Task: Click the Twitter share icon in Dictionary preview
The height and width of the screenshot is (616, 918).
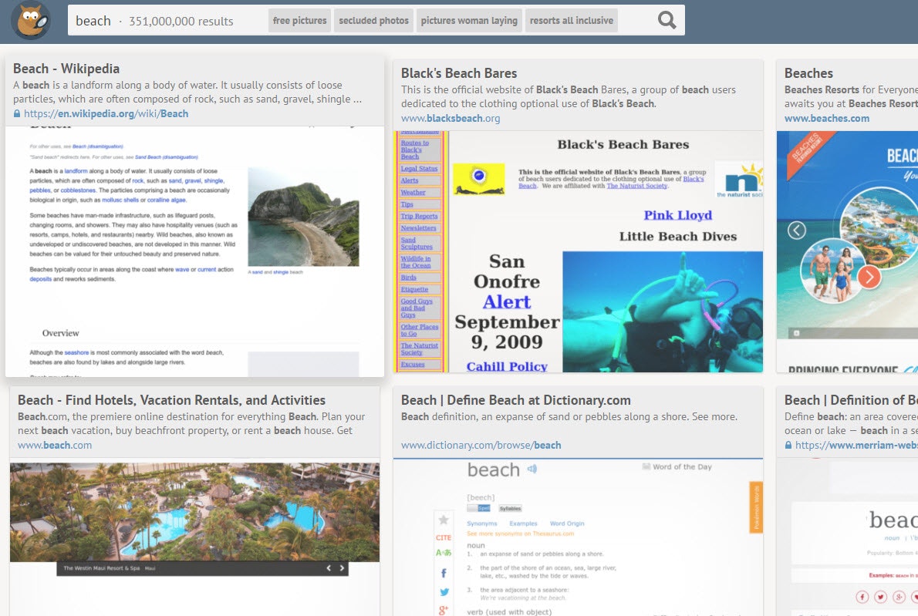Action: click(444, 592)
